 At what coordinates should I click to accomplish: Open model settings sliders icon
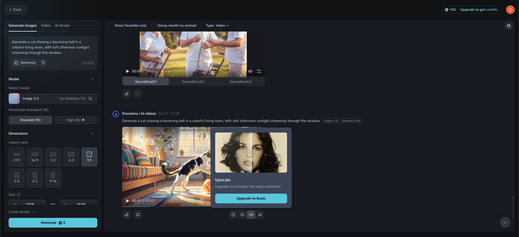pos(91,99)
